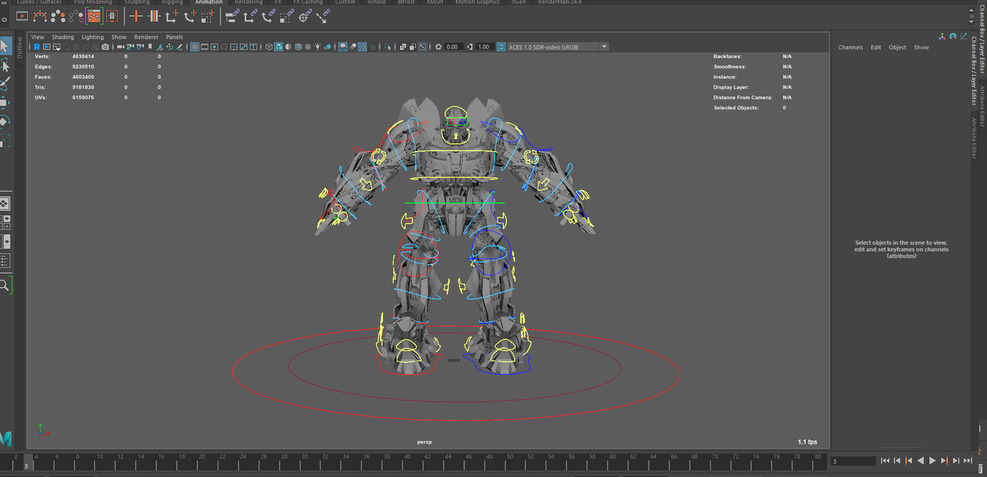Click the pole vector constraint shelf icon
The width and height of the screenshot is (987, 477).
coord(322,17)
